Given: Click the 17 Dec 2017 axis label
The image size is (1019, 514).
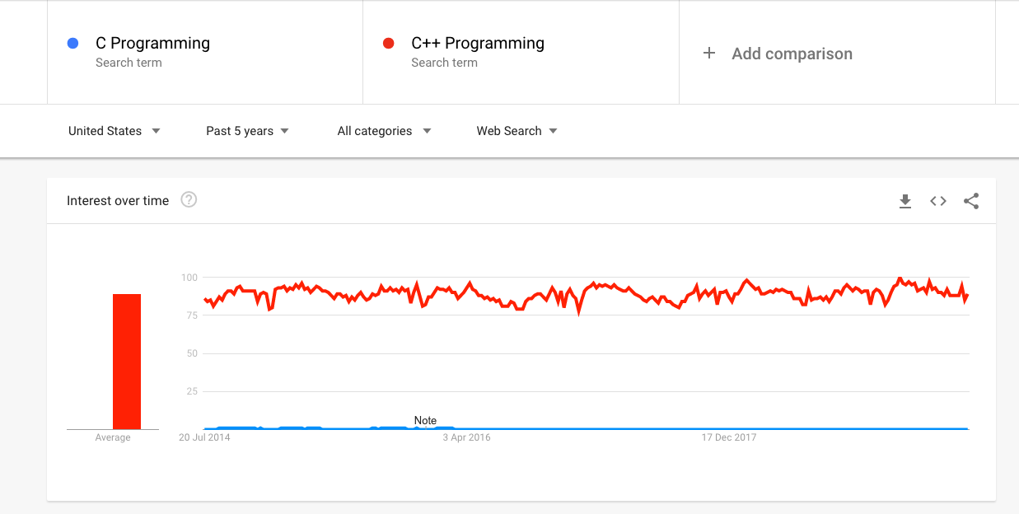Looking at the screenshot, I should (x=728, y=437).
